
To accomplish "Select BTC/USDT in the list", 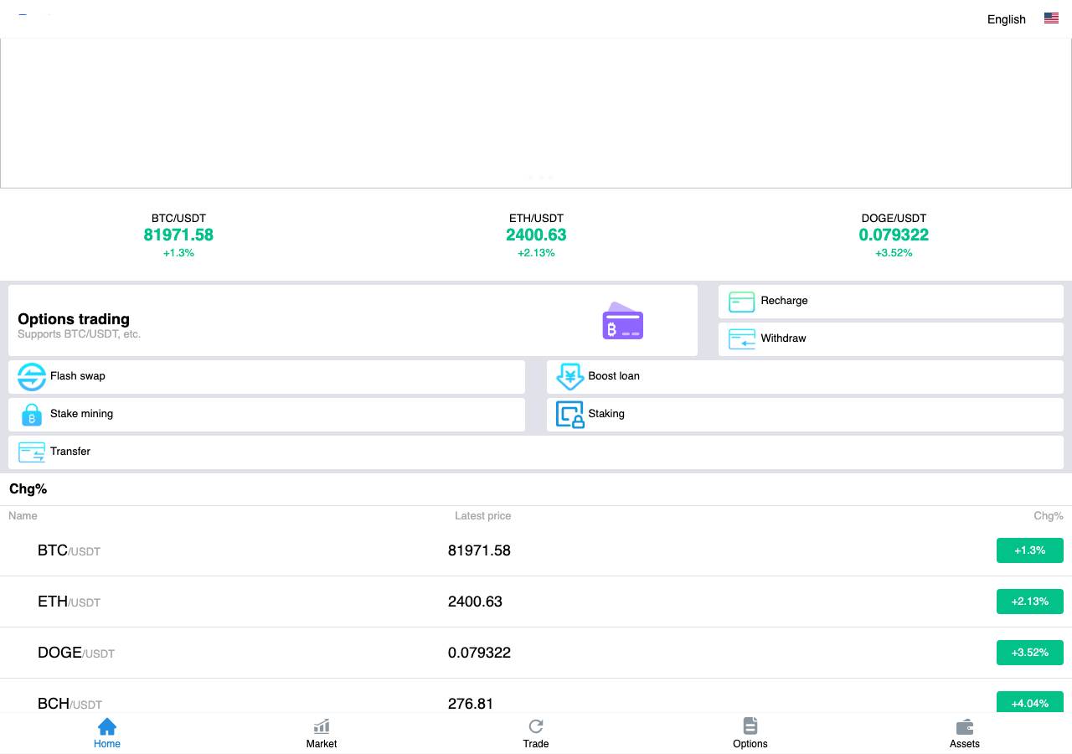I will [x=69, y=550].
